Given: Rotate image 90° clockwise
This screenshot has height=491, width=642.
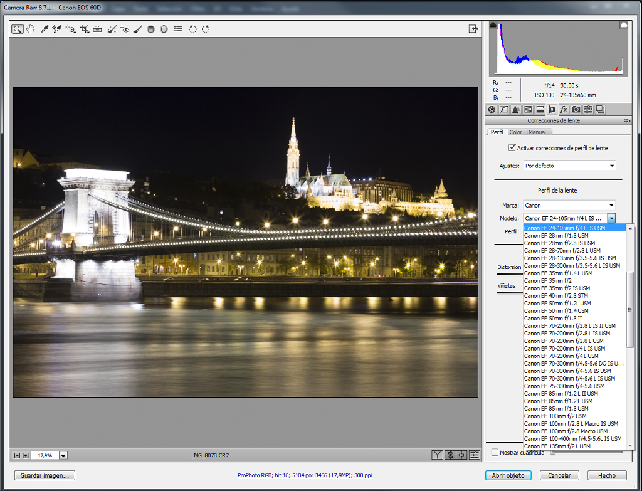Looking at the screenshot, I should [206, 29].
